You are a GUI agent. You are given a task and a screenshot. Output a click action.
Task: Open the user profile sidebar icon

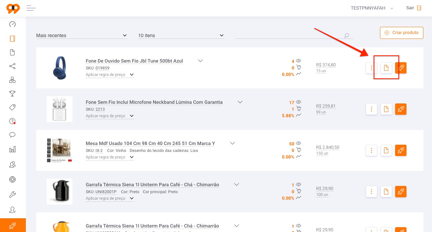[x=12, y=210]
